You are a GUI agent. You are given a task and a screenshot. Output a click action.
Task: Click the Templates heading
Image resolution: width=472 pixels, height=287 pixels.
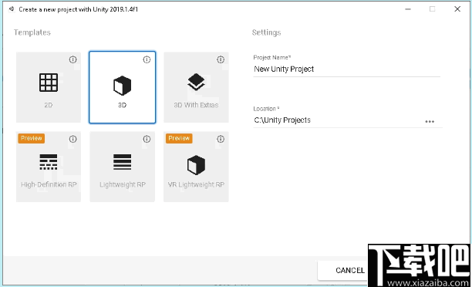(32, 32)
